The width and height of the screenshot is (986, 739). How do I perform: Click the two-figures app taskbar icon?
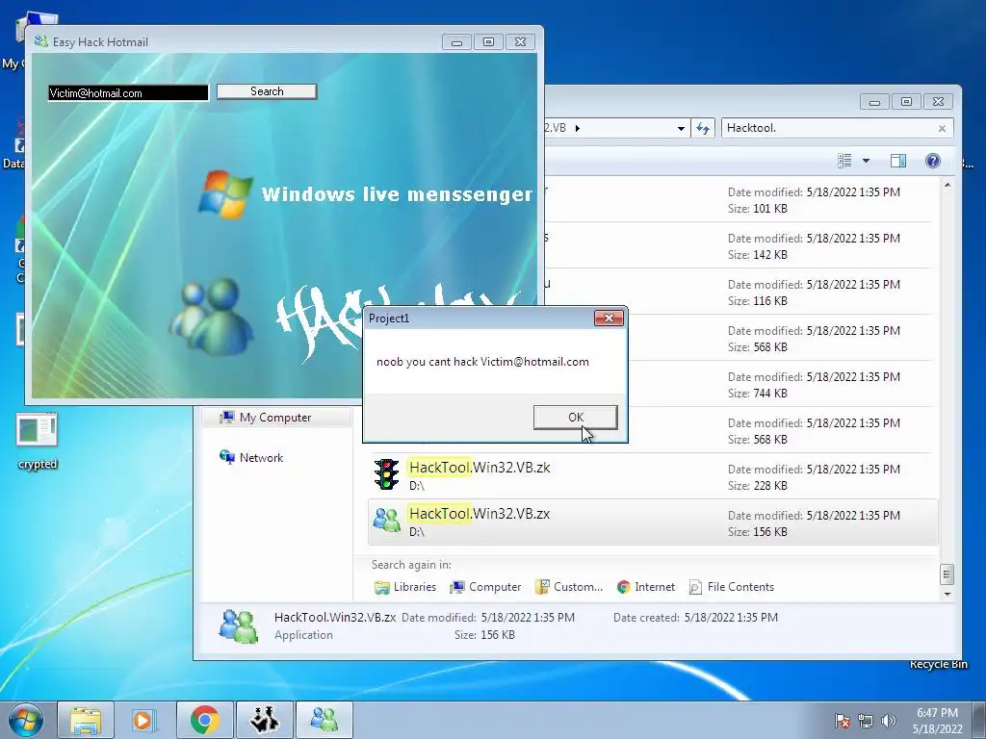click(264, 720)
